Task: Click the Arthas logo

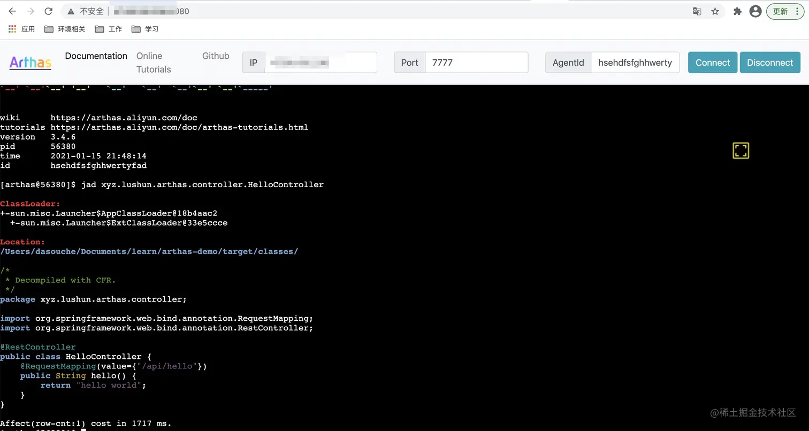Action: tap(30, 63)
